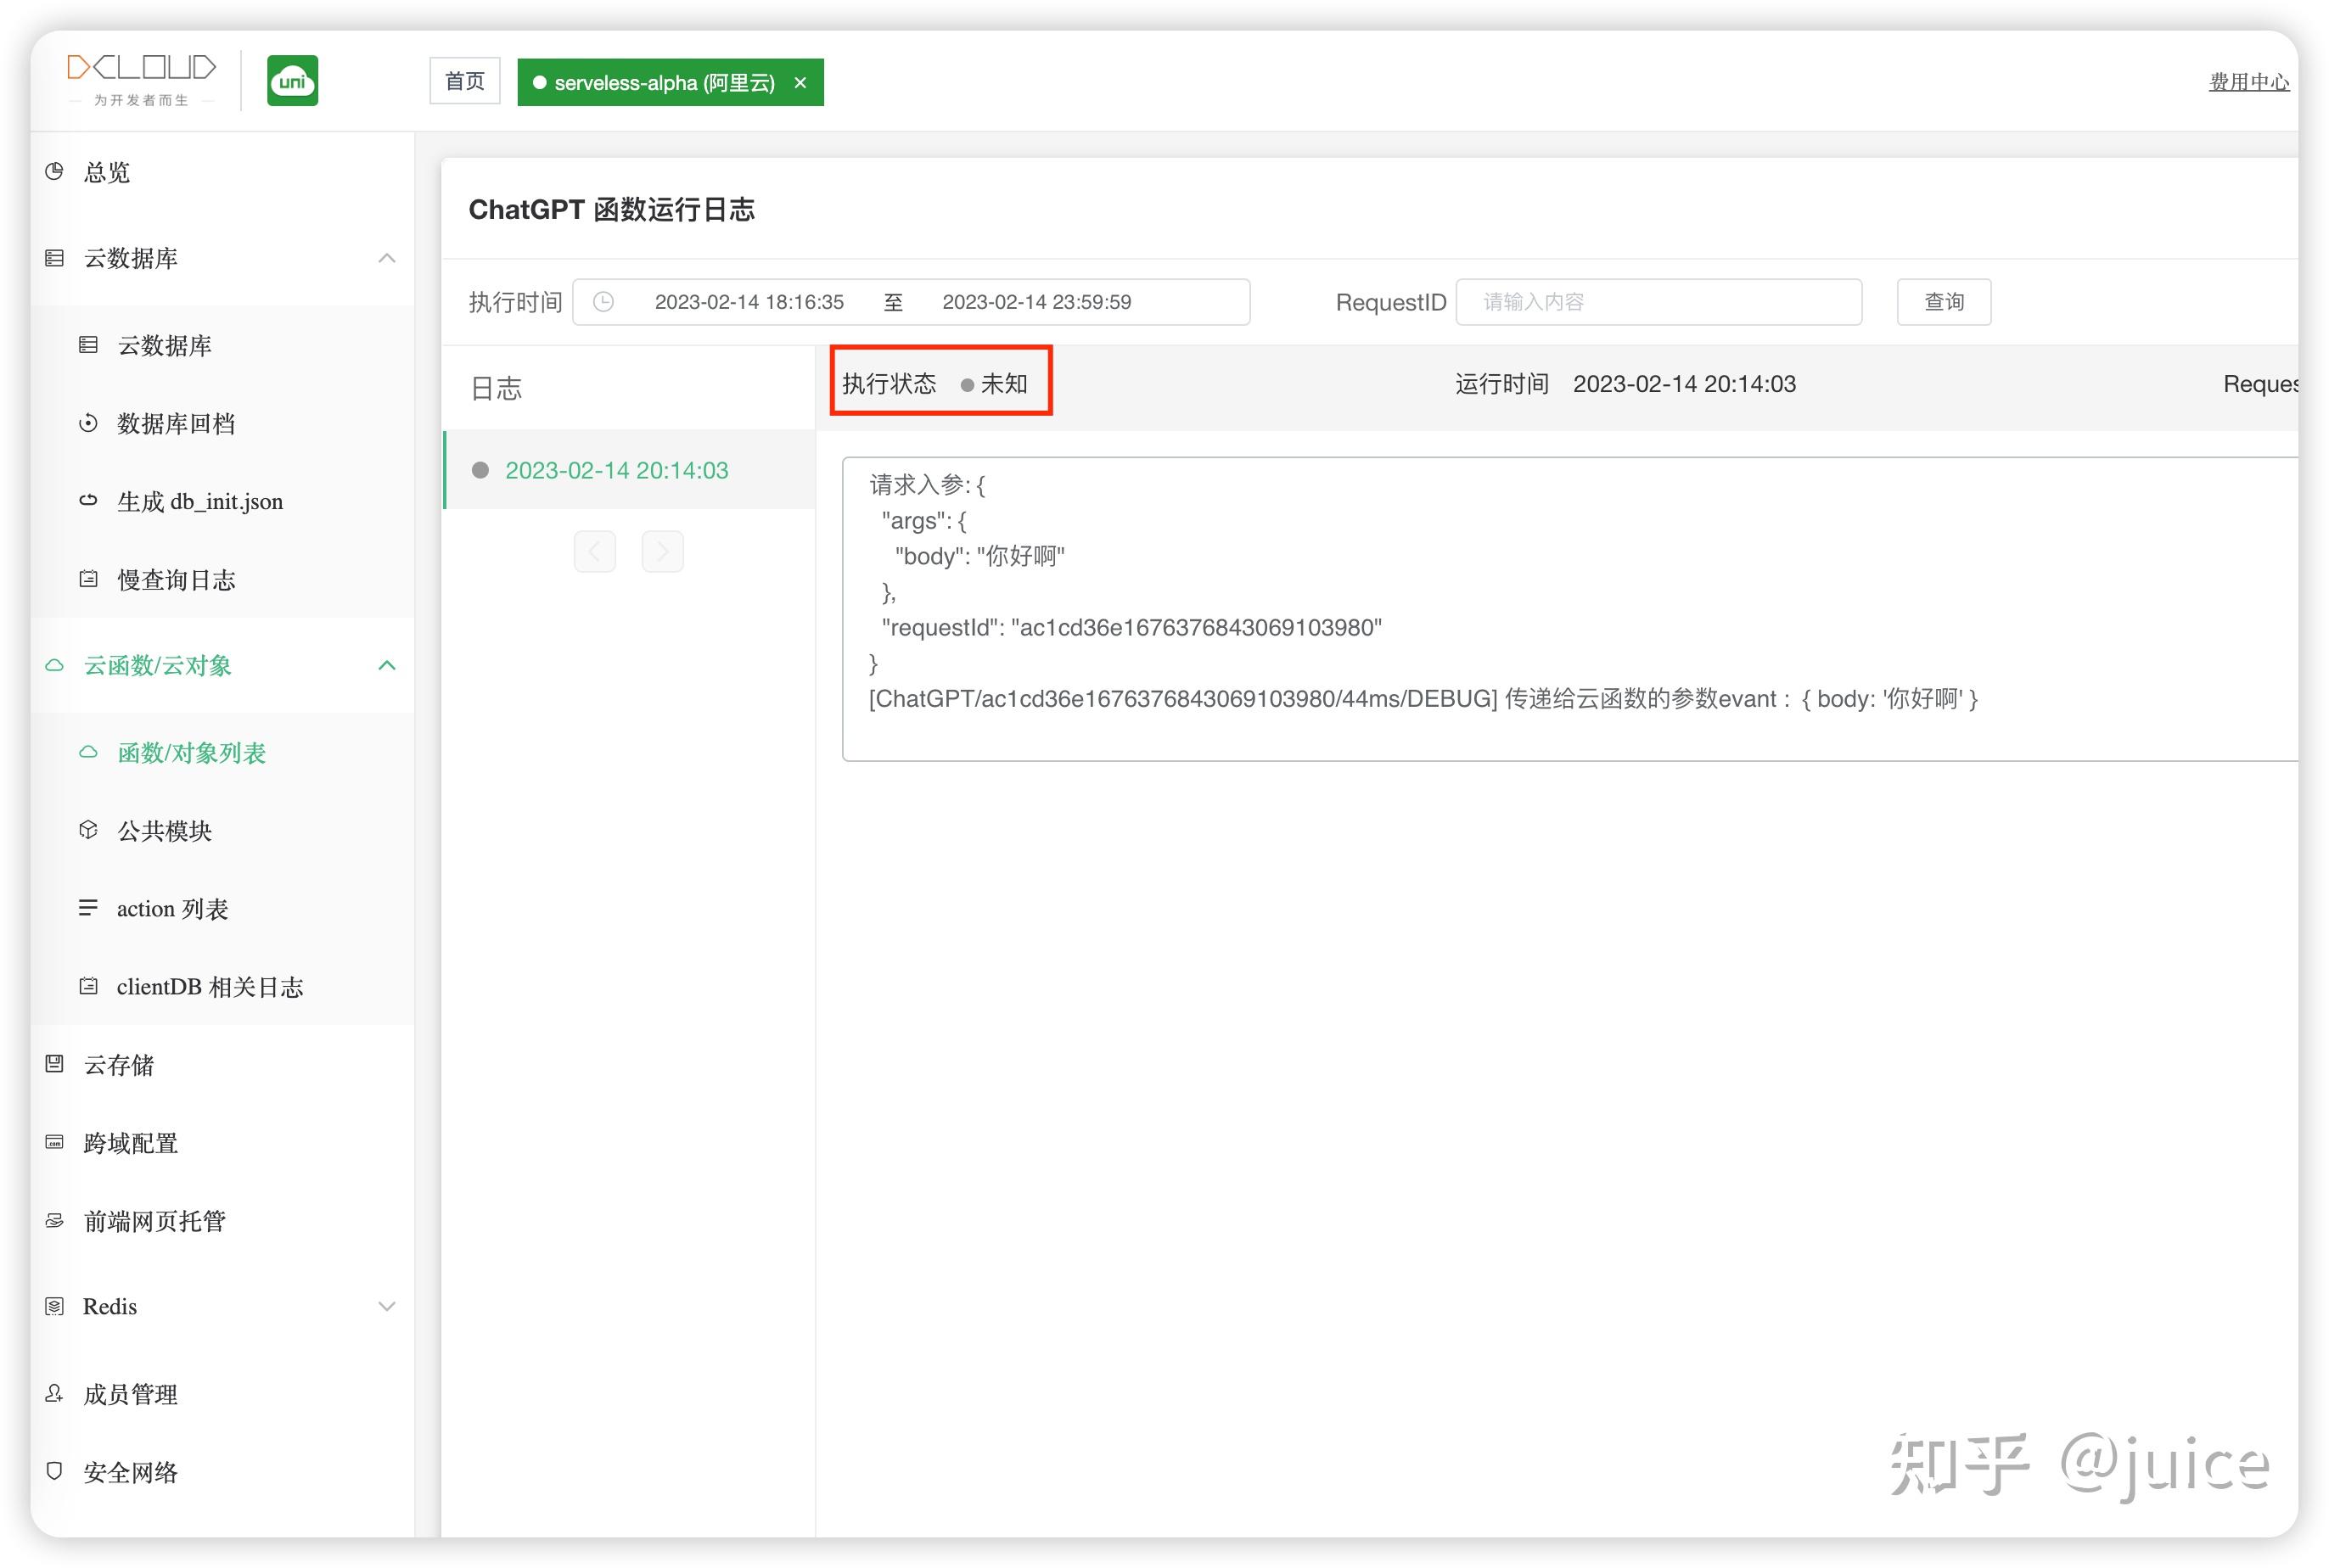Open 函数/对象列表 page
The height and width of the screenshot is (1568, 2329).
tap(222, 752)
